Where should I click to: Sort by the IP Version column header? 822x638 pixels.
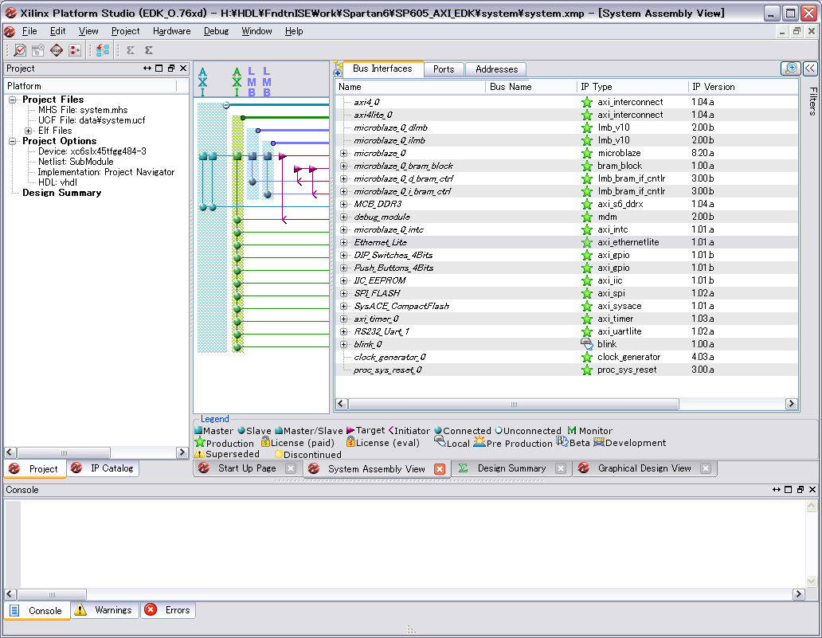click(x=742, y=87)
